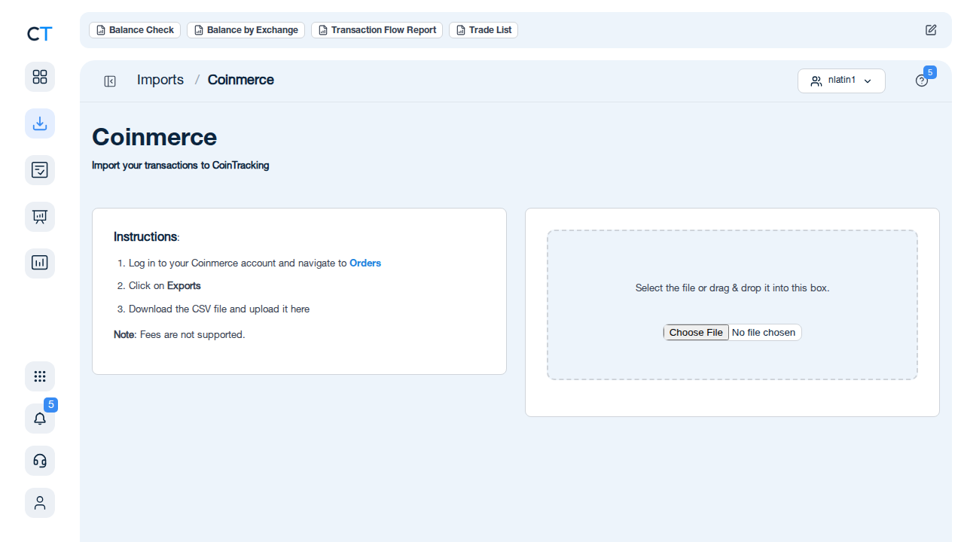This screenshot has height=542, width=964.
Task: Collapse the sidebar with the panel toggle icon
Action: click(x=110, y=81)
